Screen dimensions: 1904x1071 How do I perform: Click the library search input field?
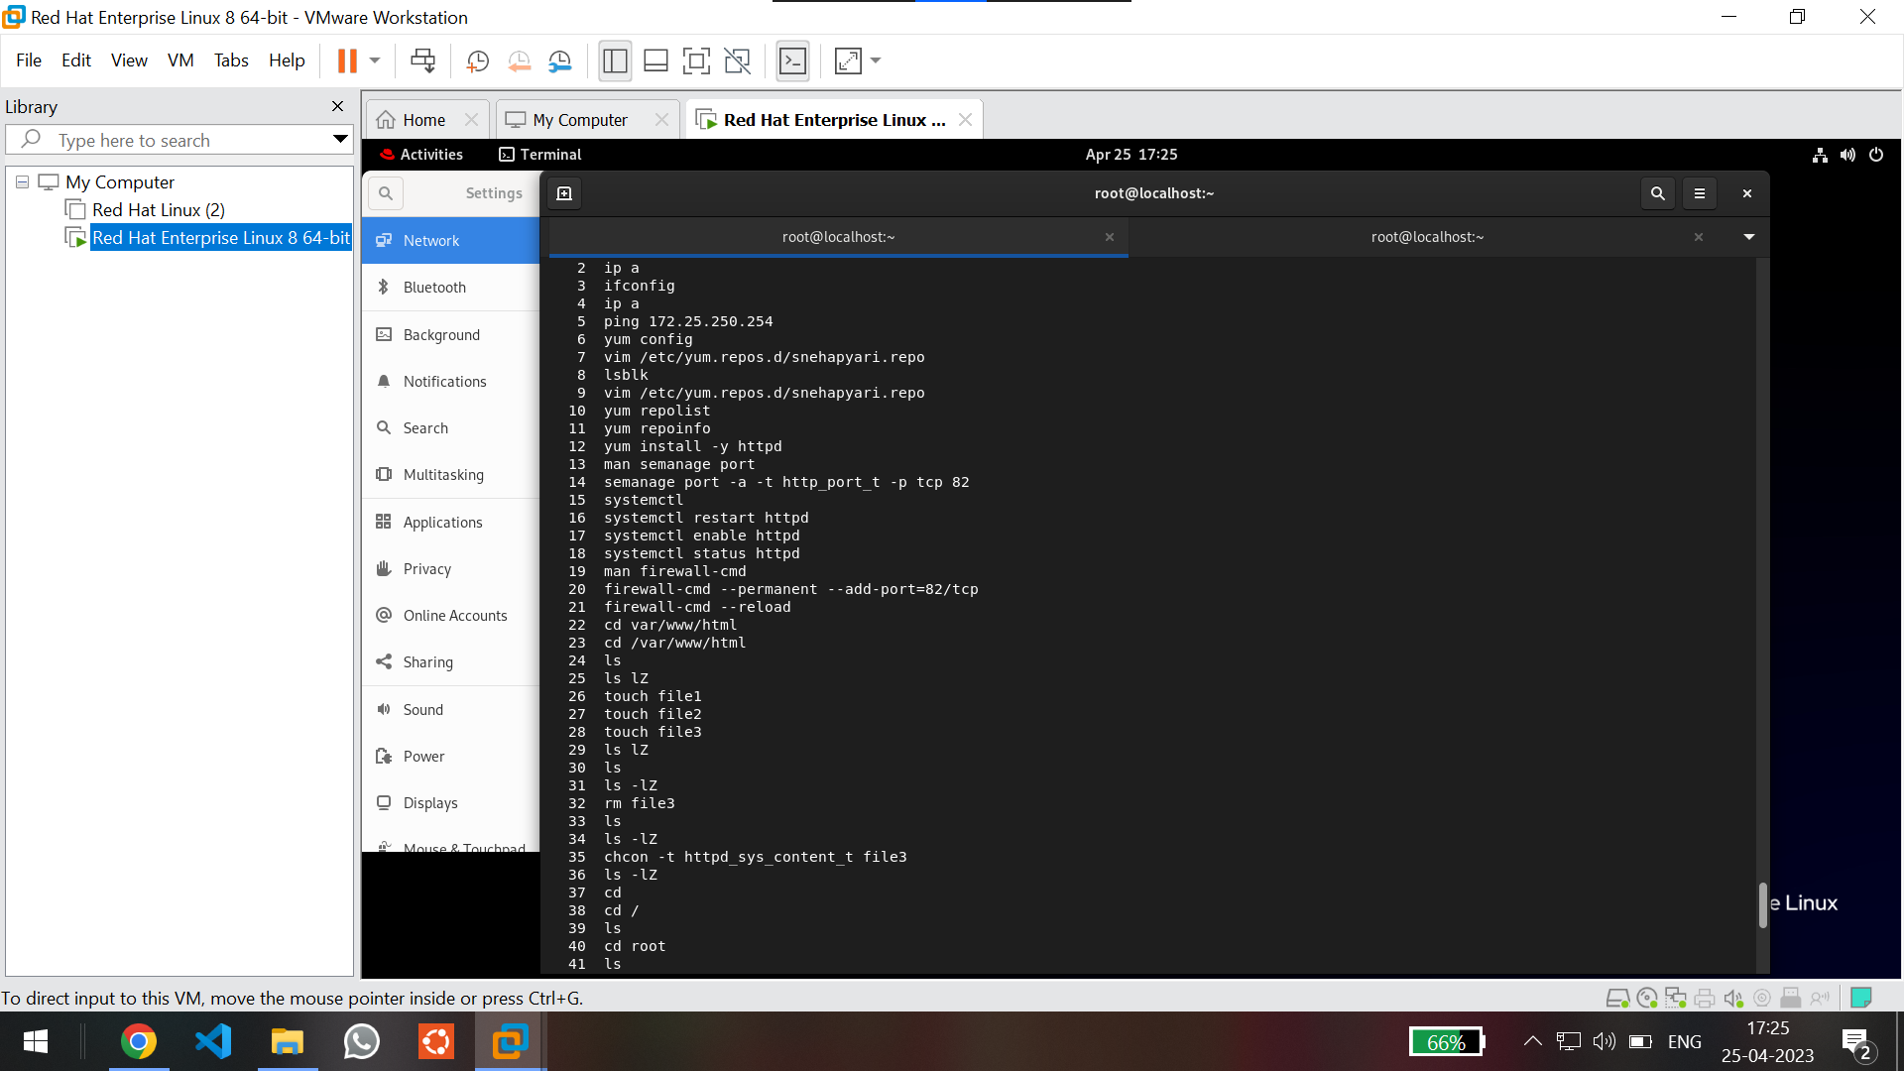click(x=188, y=140)
